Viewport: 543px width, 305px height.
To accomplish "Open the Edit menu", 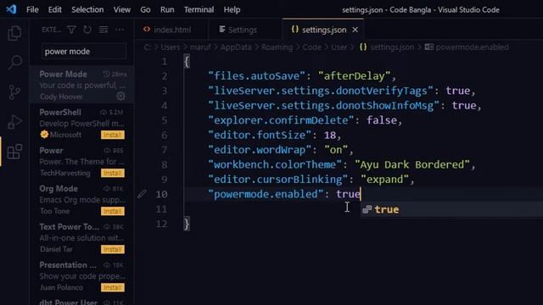I will 54,9.
